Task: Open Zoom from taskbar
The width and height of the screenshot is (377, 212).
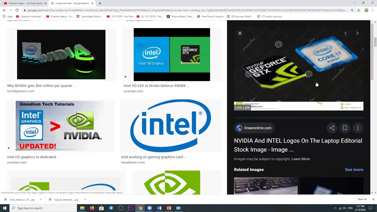Action: 149,208
